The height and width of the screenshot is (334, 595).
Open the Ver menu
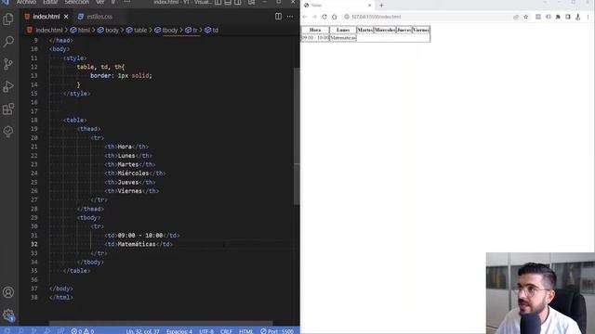[99, 2]
